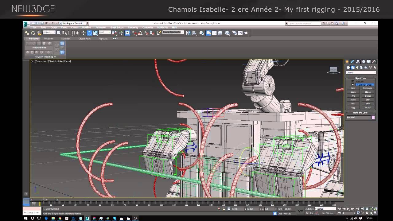Switch to the Freeform ribbon tab
This screenshot has width=393, height=221.
(49, 39)
